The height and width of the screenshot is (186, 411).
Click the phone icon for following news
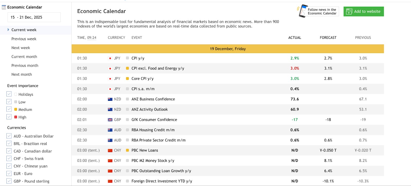pyautogui.click(x=303, y=11)
